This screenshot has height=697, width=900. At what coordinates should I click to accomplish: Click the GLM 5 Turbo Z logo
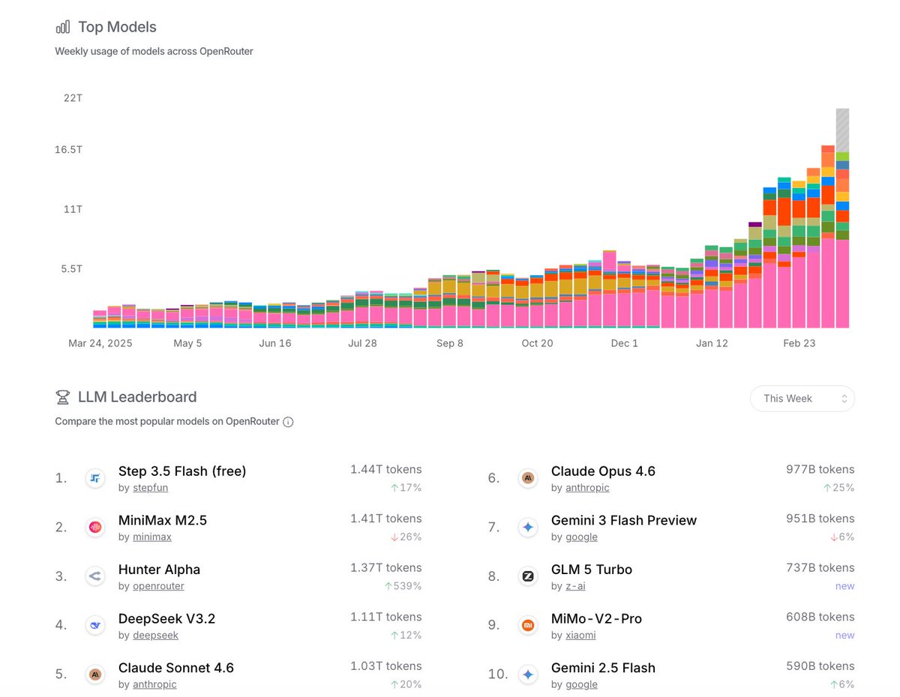click(x=528, y=576)
